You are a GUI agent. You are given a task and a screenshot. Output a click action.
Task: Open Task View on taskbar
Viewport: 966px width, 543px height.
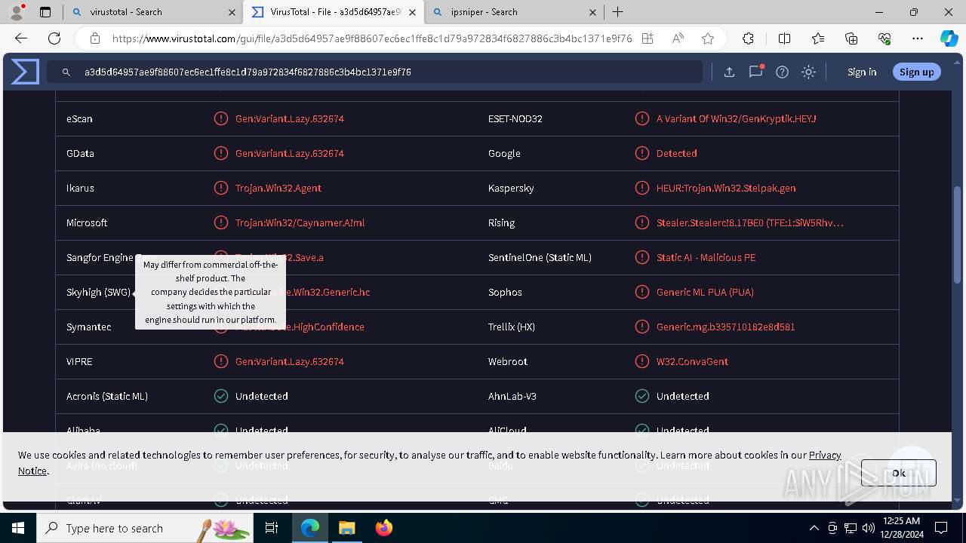(x=272, y=528)
